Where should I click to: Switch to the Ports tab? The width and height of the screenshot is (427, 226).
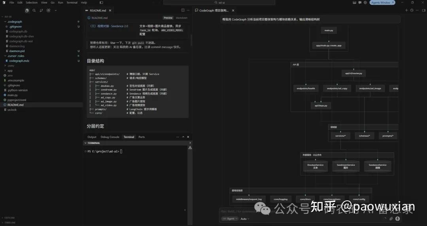click(142, 137)
